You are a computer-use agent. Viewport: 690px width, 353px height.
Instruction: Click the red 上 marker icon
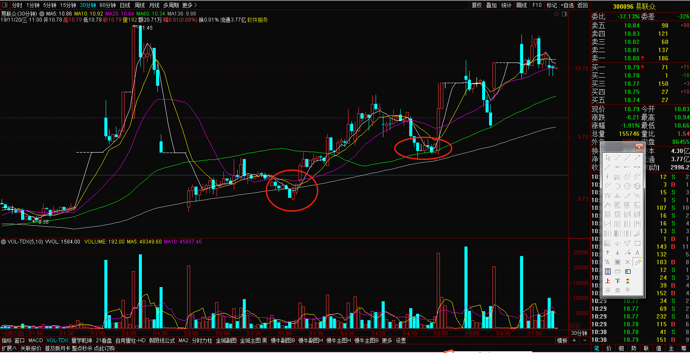(608, 281)
